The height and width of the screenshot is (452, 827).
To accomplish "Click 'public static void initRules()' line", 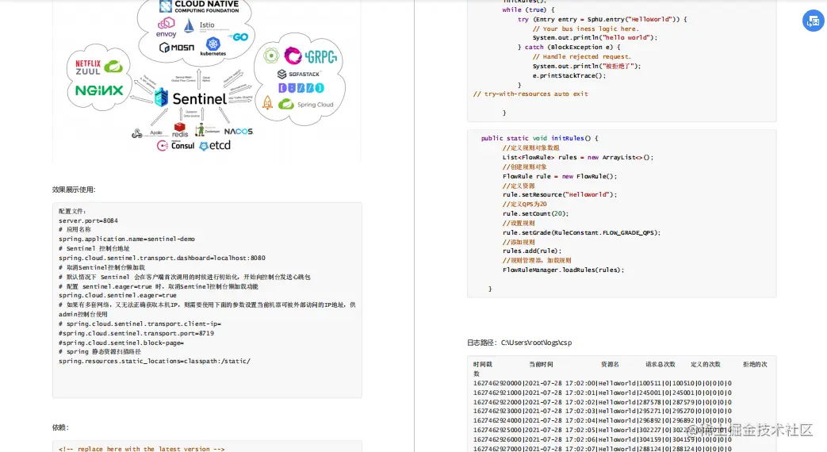I will tap(539, 138).
